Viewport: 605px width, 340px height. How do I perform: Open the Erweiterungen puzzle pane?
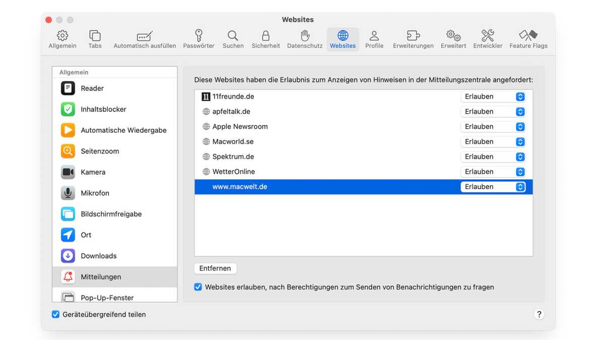(413, 39)
